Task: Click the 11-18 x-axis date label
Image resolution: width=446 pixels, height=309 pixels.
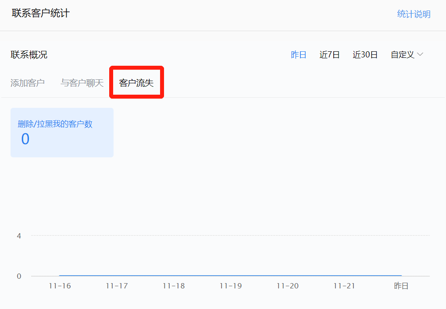Action: pyautogui.click(x=174, y=286)
